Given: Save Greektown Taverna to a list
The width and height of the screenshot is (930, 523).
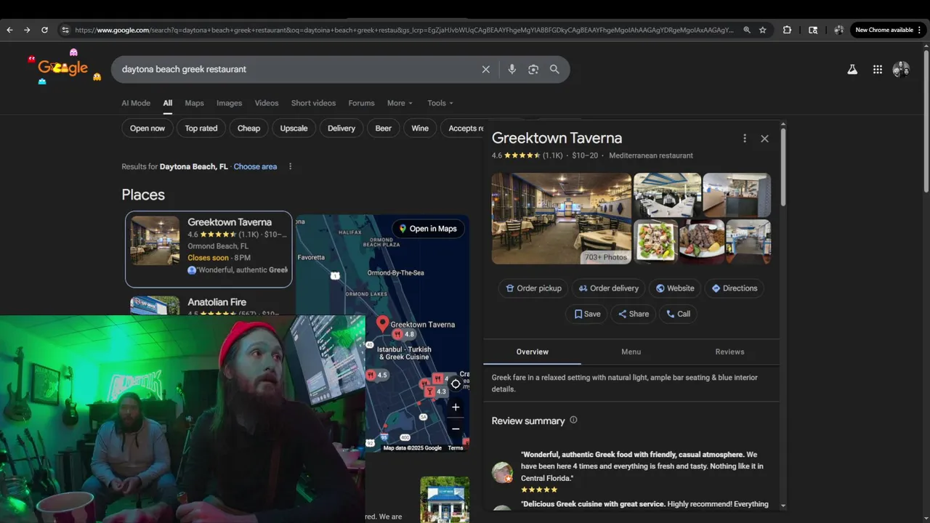Looking at the screenshot, I should 587,314.
